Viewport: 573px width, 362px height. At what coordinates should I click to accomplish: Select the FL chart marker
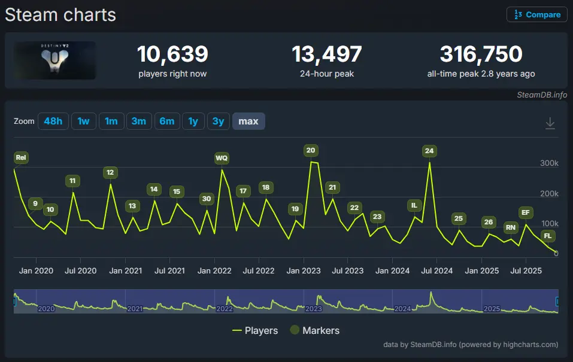547,236
